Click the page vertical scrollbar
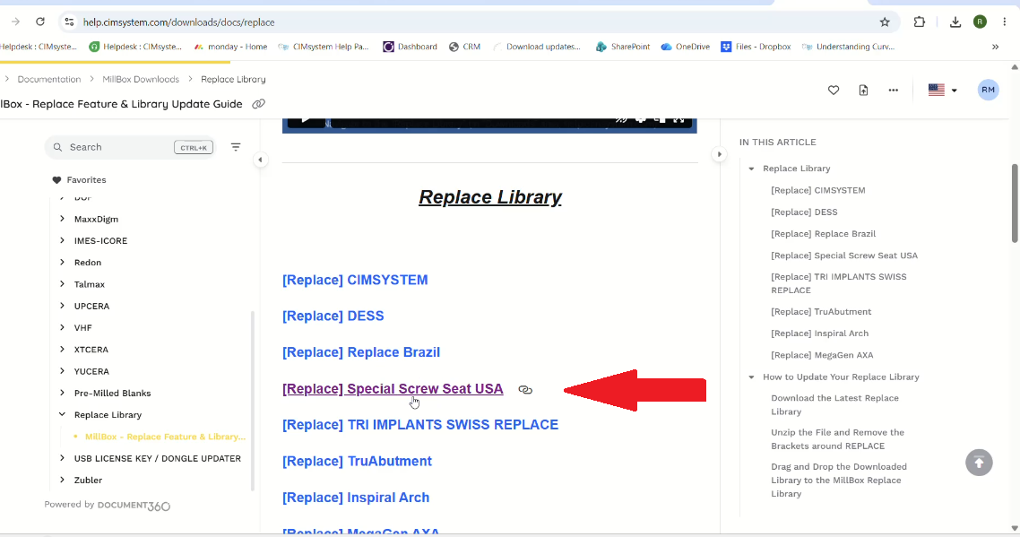The height and width of the screenshot is (537, 1020). pos(1015,204)
